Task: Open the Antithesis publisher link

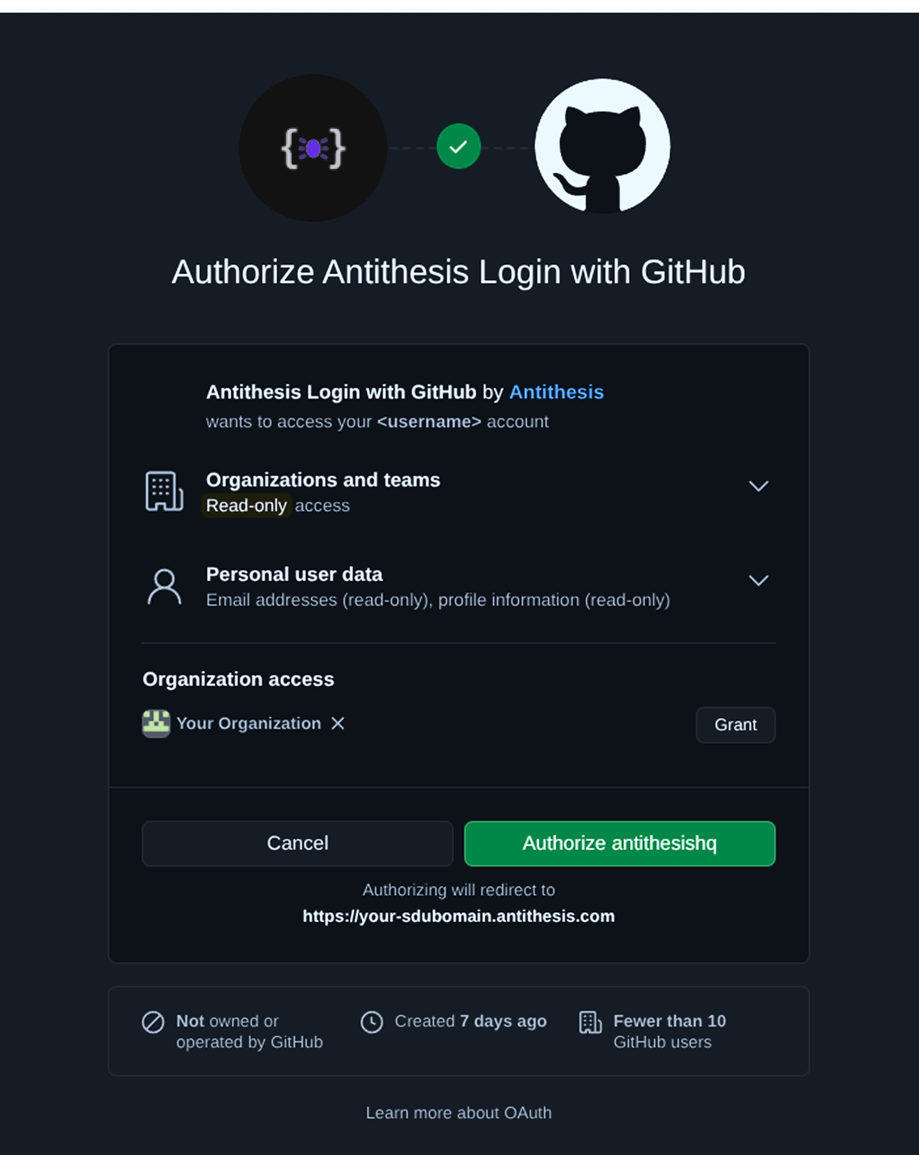Action: tap(557, 392)
